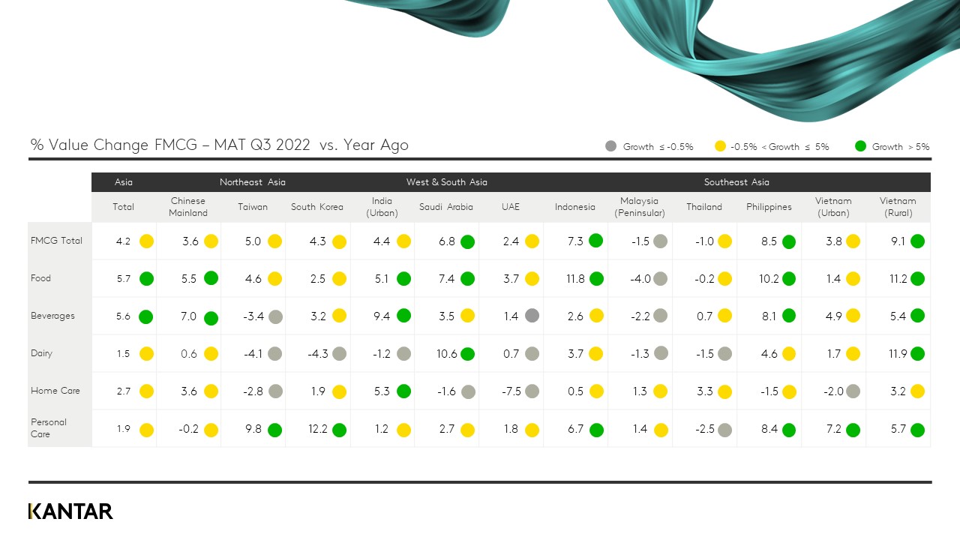Open the slide title % Value Change FMCG
960x540 pixels.
point(217,145)
